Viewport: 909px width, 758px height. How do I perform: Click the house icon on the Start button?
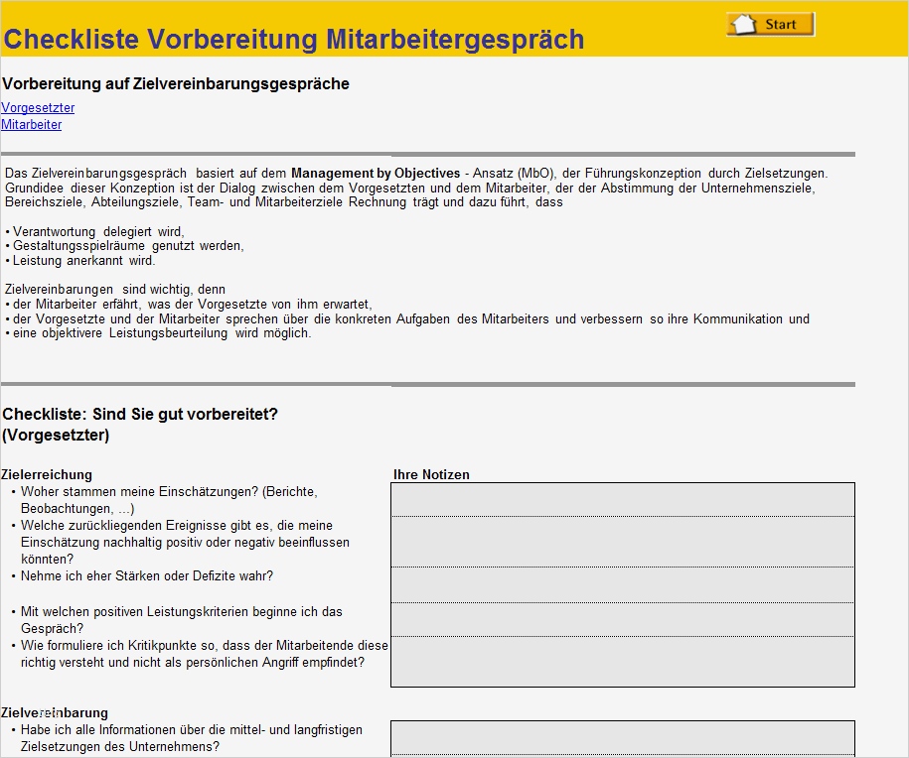[x=744, y=22]
